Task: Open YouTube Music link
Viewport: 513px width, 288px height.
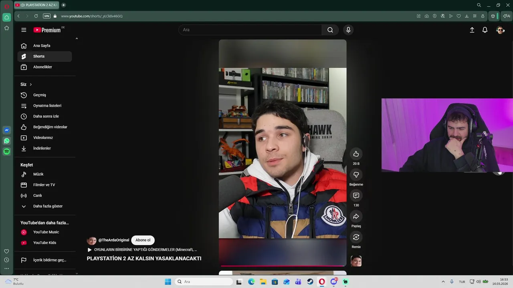Action: [44, 232]
